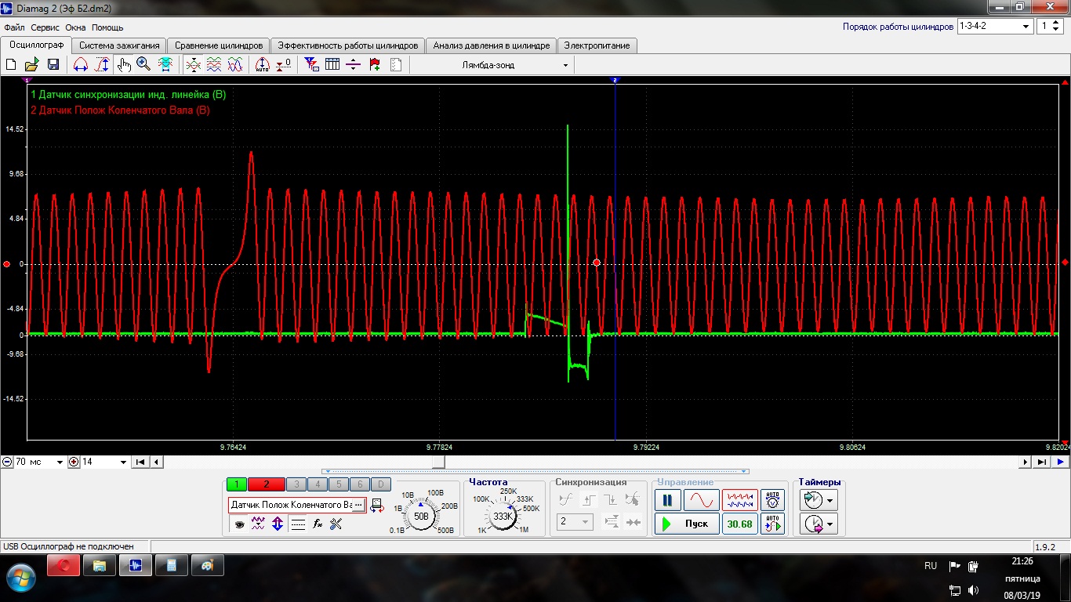The height and width of the screenshot is (602, 1071).
Task: Click the grid table toolbar icon
Action: click(x=332, y=64)
